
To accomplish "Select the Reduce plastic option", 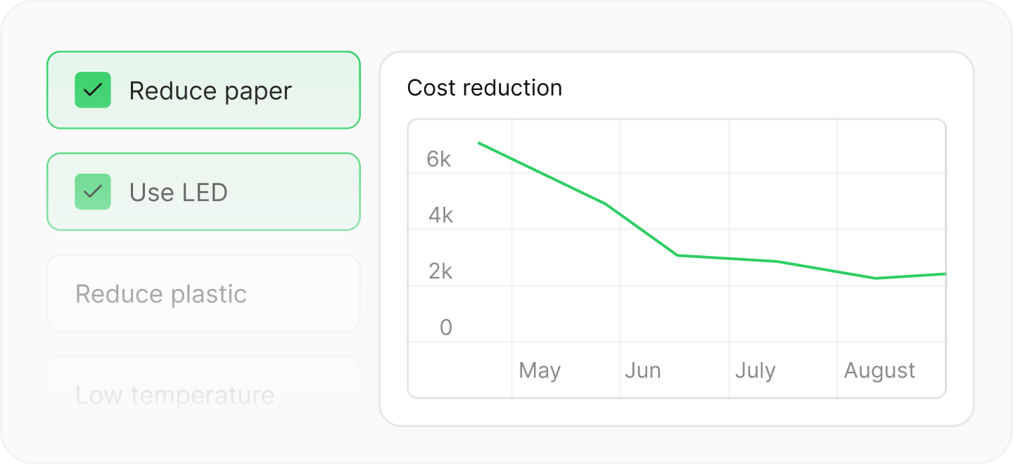I will [x=203, y=293].
